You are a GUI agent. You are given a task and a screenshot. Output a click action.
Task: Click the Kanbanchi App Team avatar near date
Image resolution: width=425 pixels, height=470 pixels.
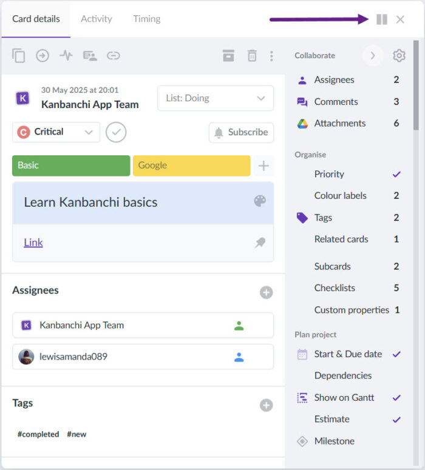pyautogui.click(x=23, y=98)
